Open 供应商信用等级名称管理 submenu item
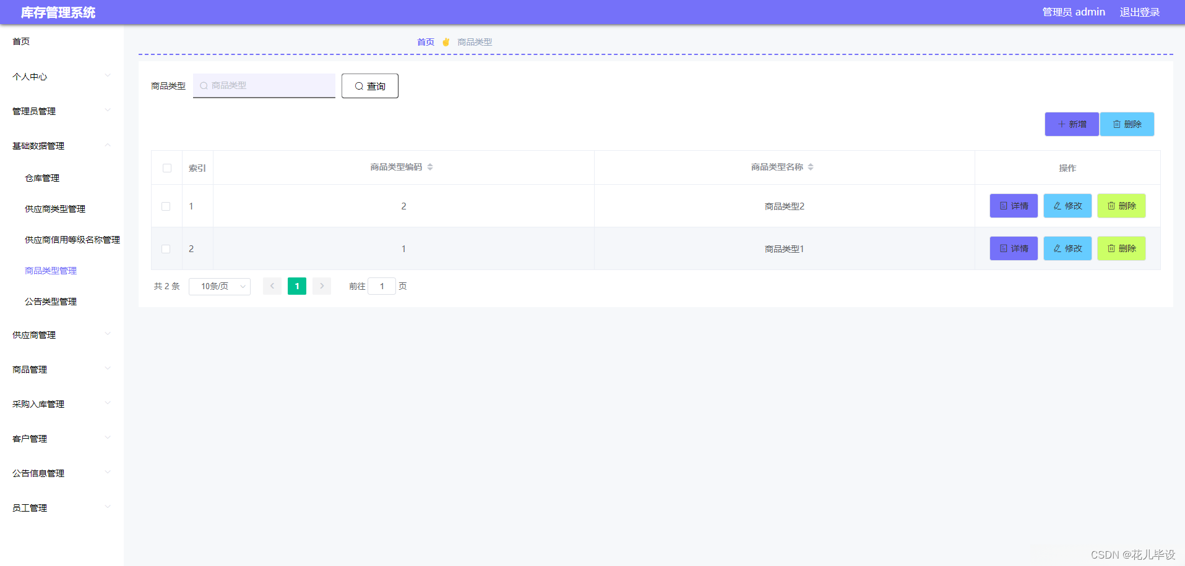 (62, 240)
